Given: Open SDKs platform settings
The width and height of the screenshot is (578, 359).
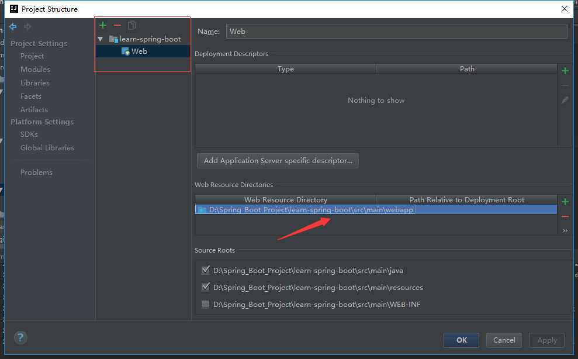Looking at the screenshot, I should click(29, 134).
